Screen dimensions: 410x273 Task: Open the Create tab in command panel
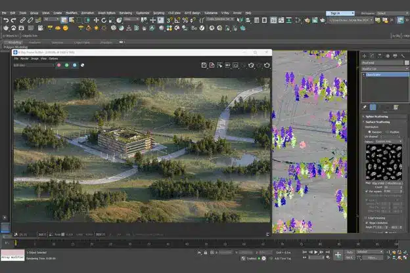[x=364, y=56]
